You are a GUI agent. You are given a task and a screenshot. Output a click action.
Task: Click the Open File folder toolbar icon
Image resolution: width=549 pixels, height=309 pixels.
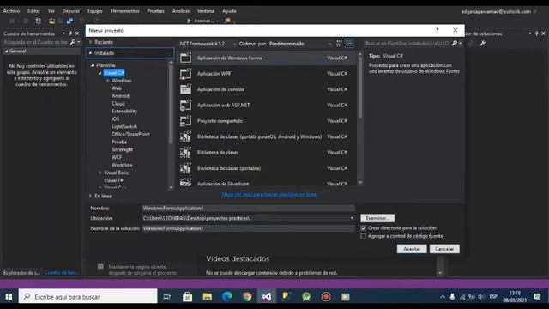(x=51, y=21)
